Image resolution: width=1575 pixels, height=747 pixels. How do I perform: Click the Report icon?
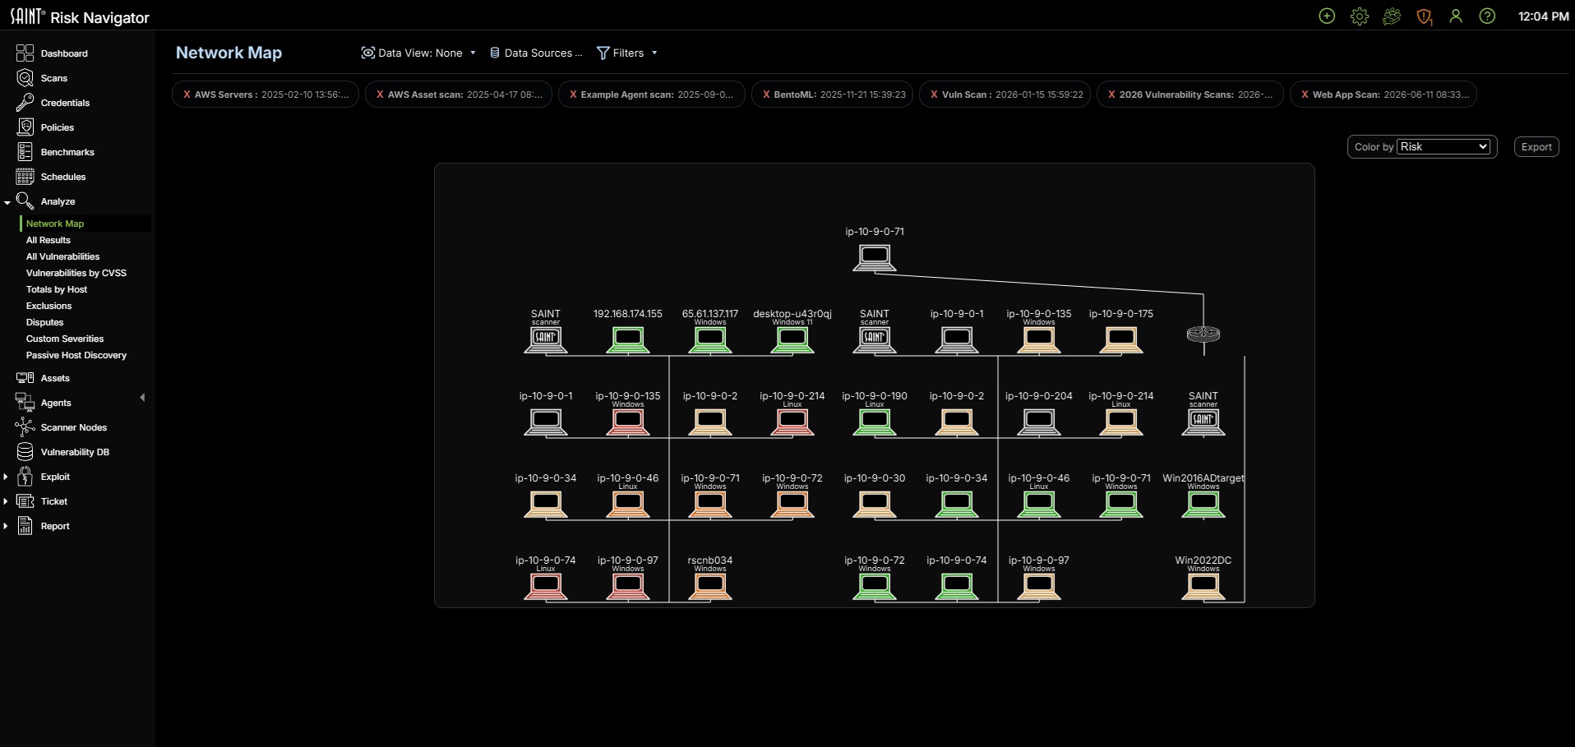point(25,526)
